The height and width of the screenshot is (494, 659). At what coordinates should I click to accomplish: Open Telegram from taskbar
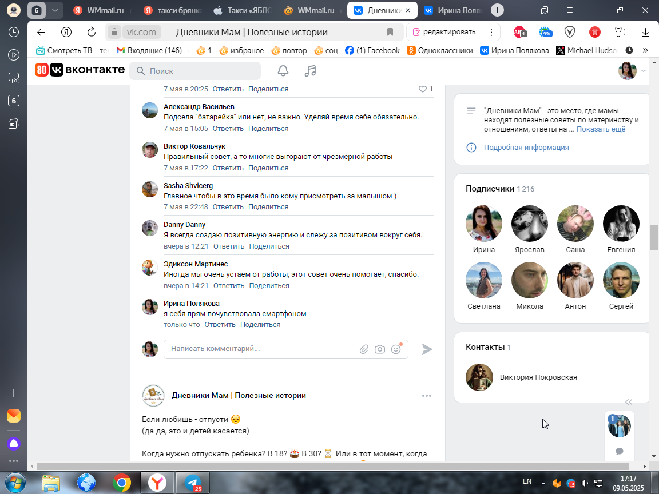(192, 483)
